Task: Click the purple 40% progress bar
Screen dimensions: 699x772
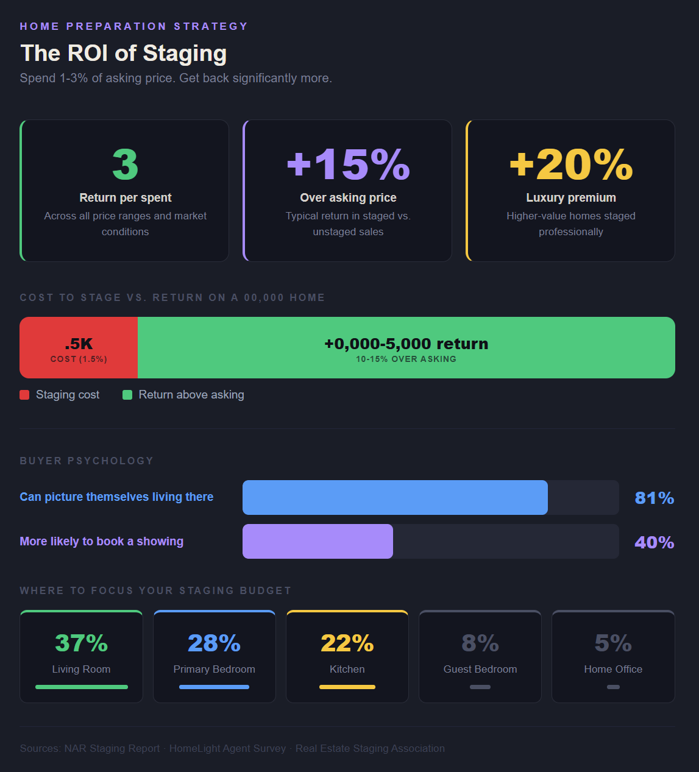Action: point(318,542)
